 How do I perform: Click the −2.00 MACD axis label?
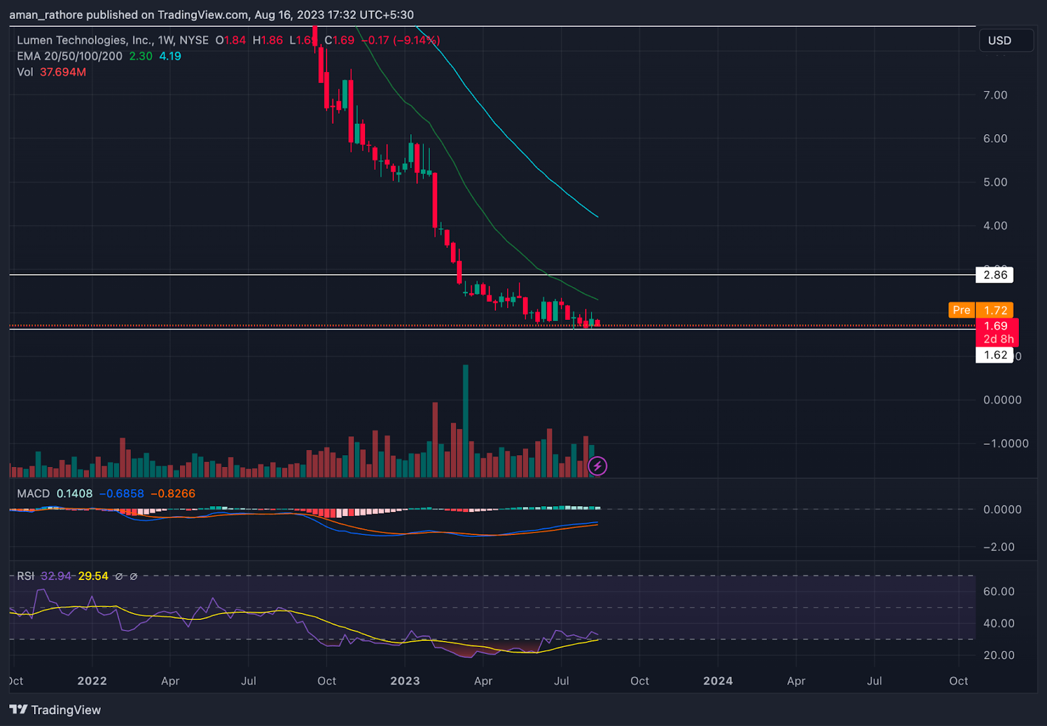(x=999, y=547)
